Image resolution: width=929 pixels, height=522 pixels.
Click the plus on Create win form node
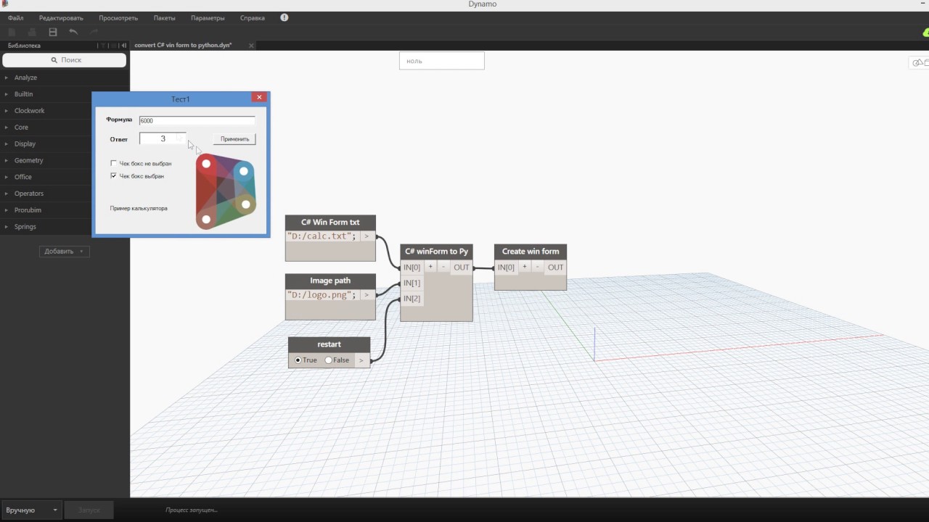[x=525, y=267]
